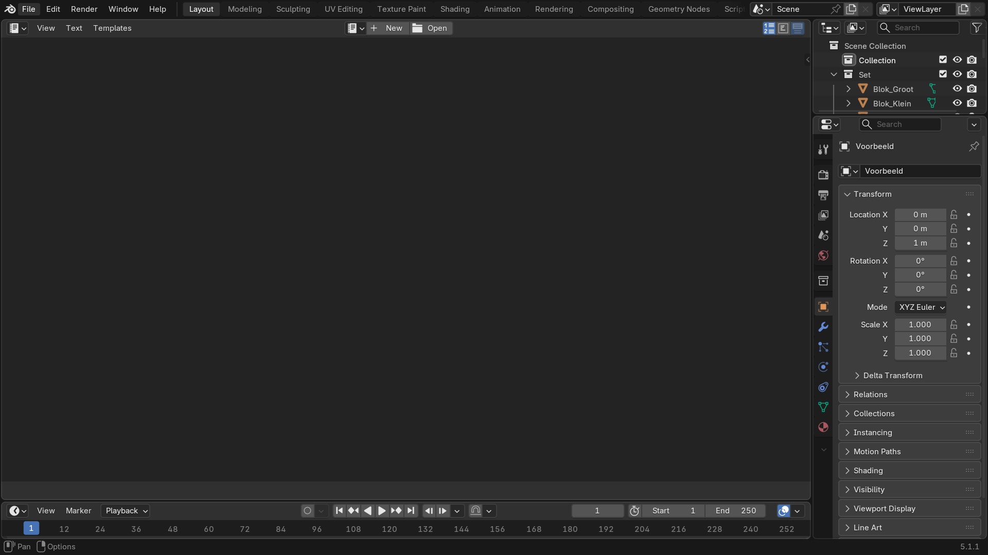Click the play animation button

(x=382, y=511)
